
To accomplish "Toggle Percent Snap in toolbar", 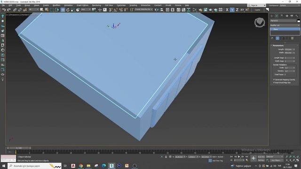I will point(121,10).
